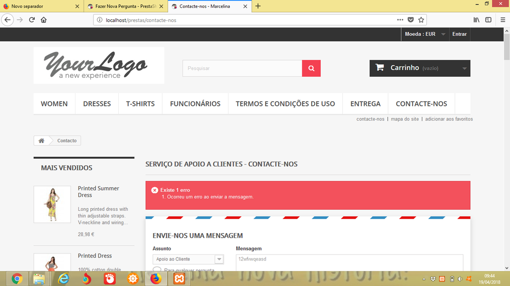This screenshot has height=286, width=510.
Task: Click the YourLogo store logo
Action: (99, 65)
